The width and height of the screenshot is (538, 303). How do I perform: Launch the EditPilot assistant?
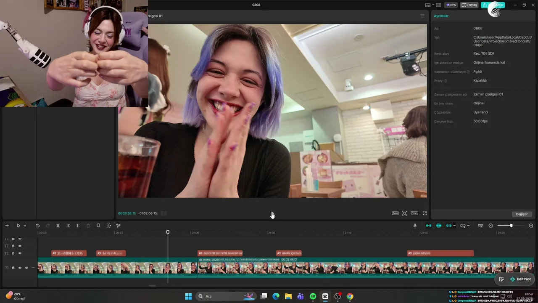pos(520,279)
